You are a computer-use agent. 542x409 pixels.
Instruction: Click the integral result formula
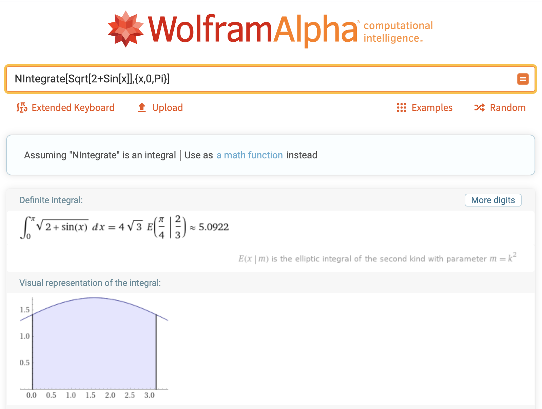tap(125, 227)
